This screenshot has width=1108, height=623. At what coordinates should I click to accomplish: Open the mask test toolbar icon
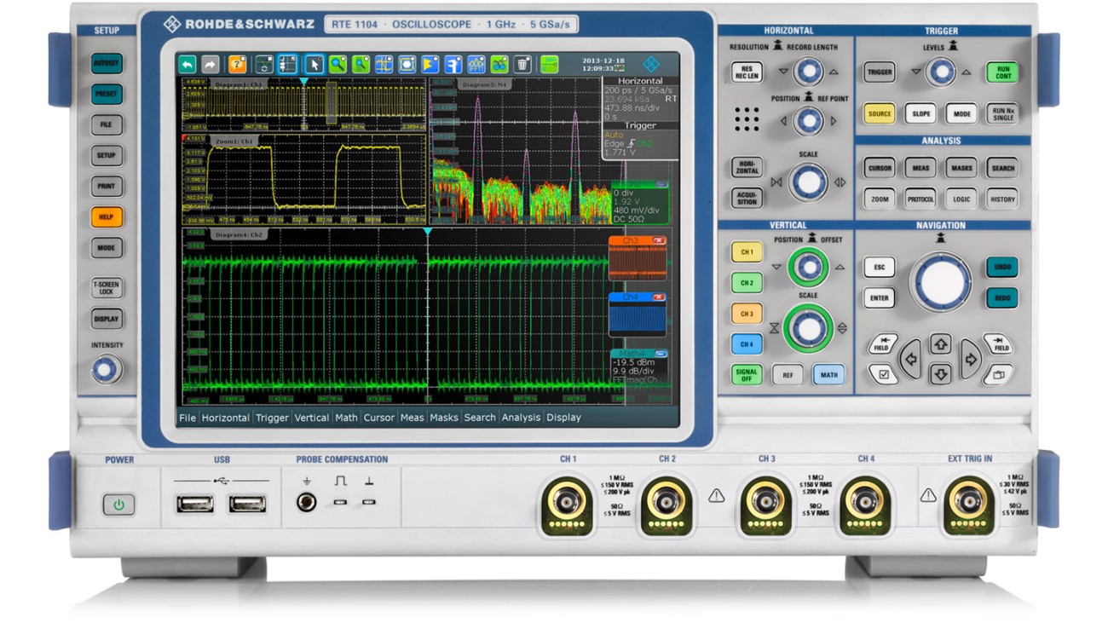click(x=407, y=66)
